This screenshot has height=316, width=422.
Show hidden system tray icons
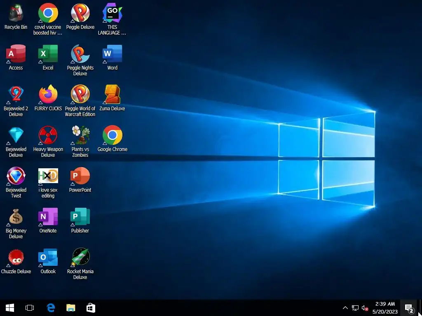point(345,308)
